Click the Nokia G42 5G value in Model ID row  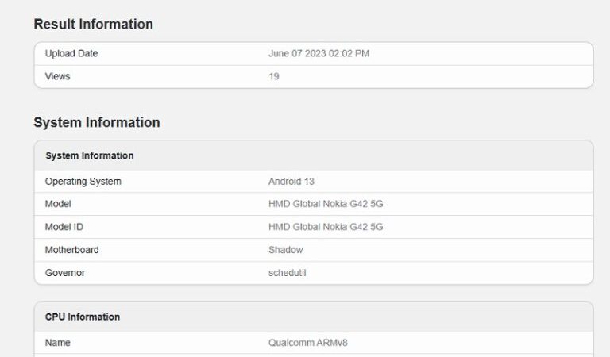pyautogui.click(x=326, y=228)
